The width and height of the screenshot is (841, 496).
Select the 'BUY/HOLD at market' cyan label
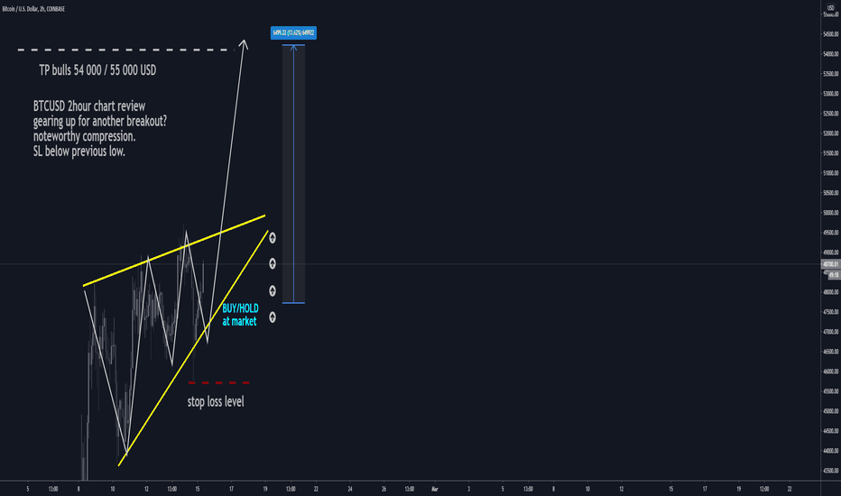tap(240, 315)
